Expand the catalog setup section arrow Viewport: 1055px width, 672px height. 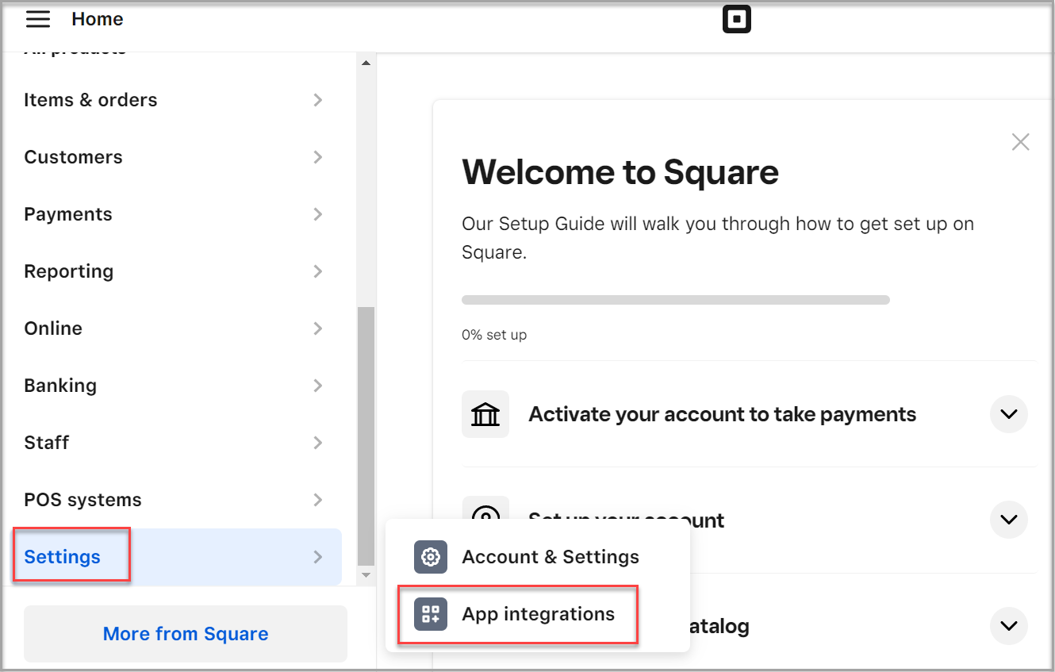(1009, 626)
